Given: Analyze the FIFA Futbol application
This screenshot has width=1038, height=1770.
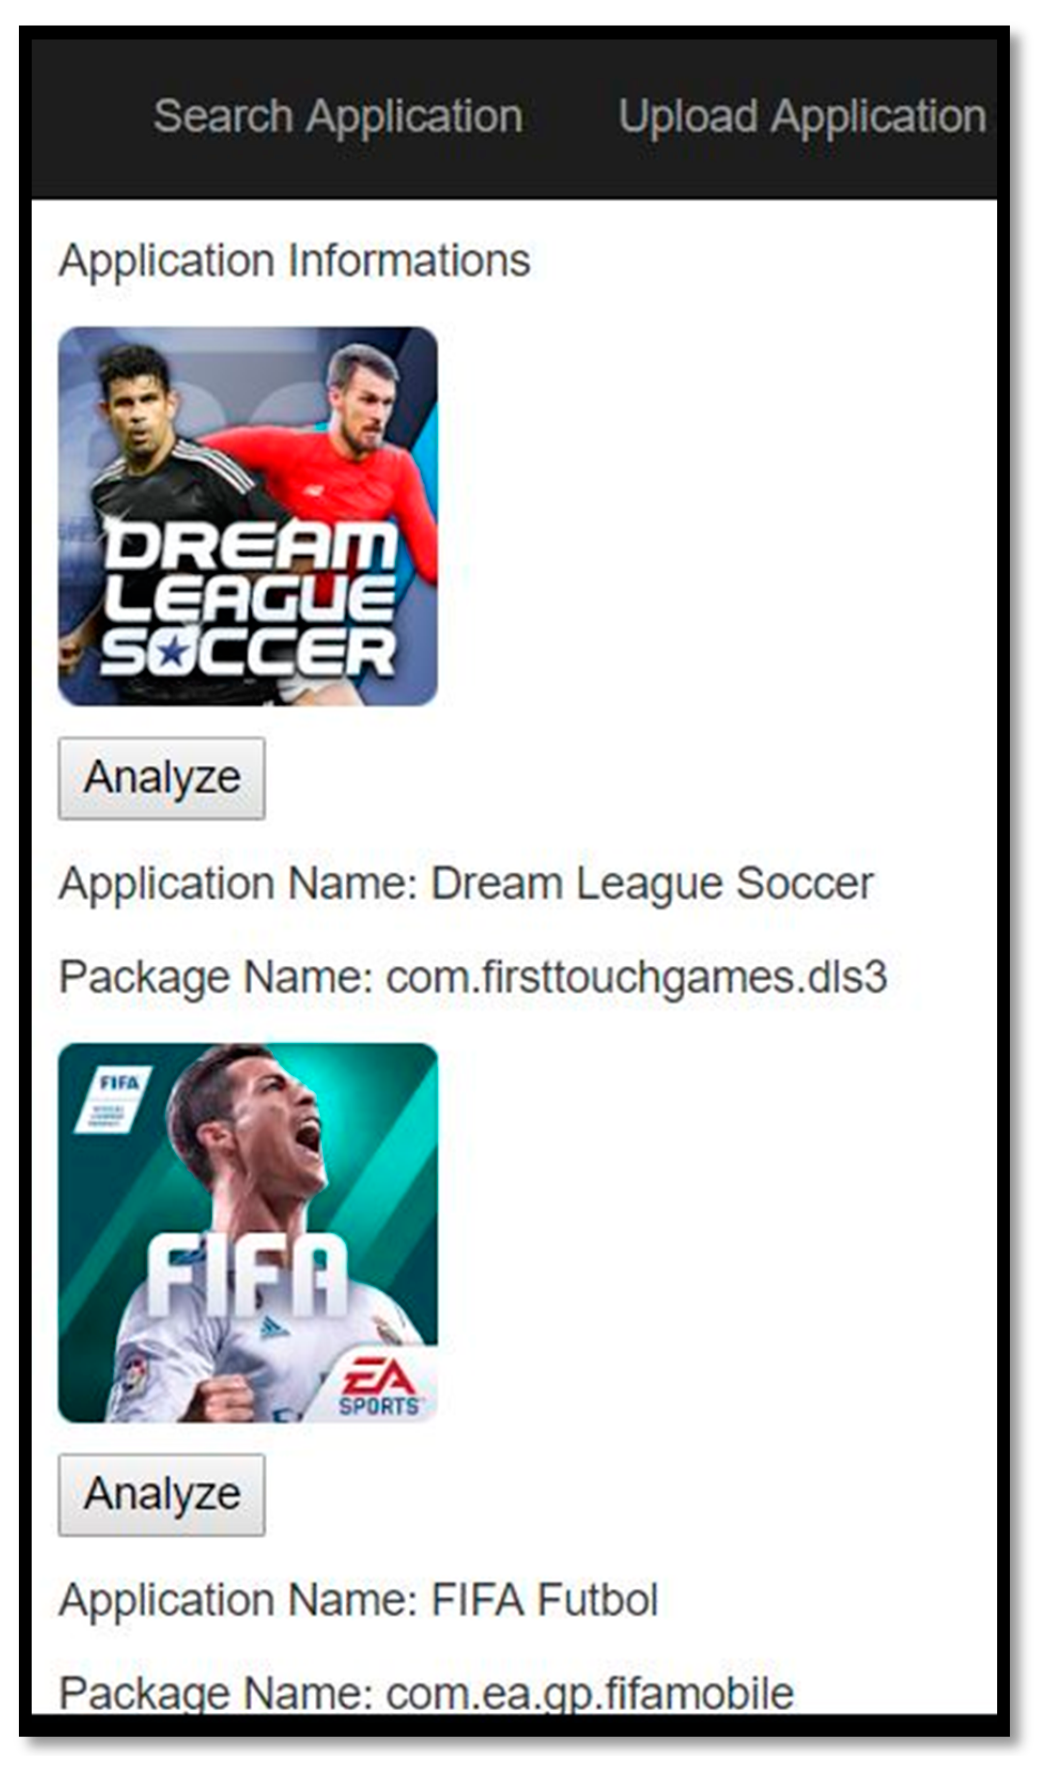Looking at the screenshot, I should (x=161, y=1495).
